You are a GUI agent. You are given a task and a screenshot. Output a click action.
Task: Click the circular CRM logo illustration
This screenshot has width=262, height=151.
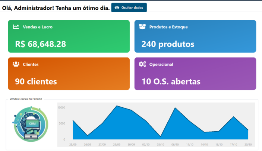pyautogui.click(x=30, y=123)
